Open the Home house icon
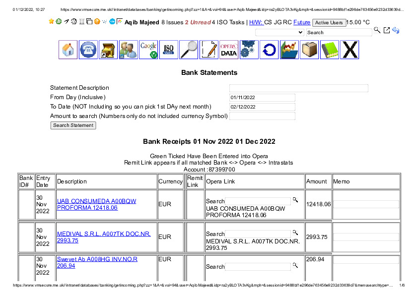This screenshot has height=295, width=418. pyautogui.click(x=68, y=50)
